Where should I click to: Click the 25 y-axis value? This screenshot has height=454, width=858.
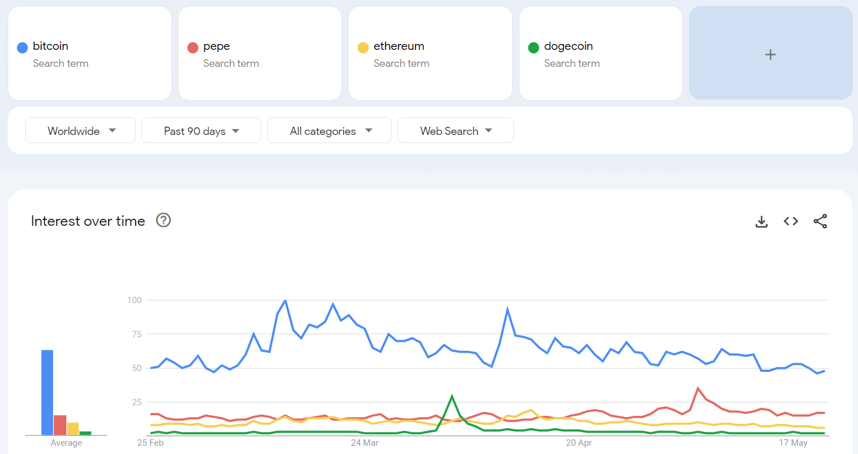[137, 402]
